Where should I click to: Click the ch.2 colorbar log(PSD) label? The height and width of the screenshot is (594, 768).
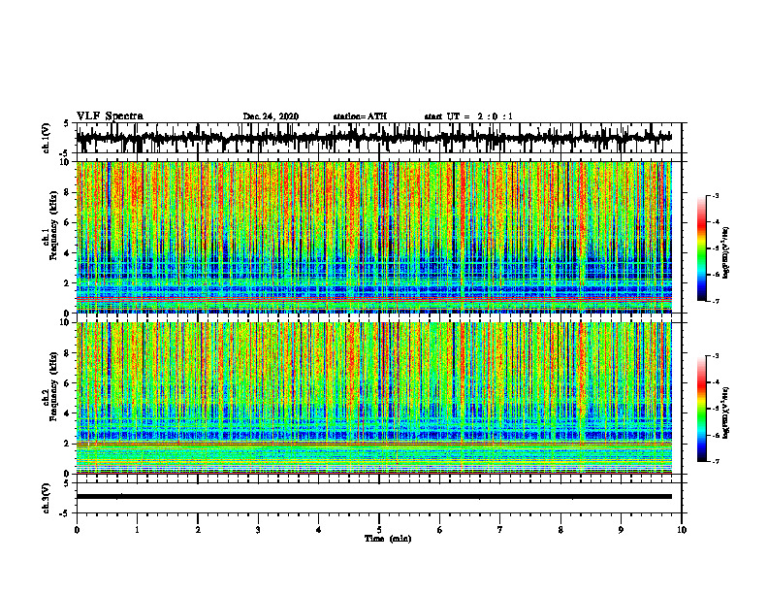(726, 412)
